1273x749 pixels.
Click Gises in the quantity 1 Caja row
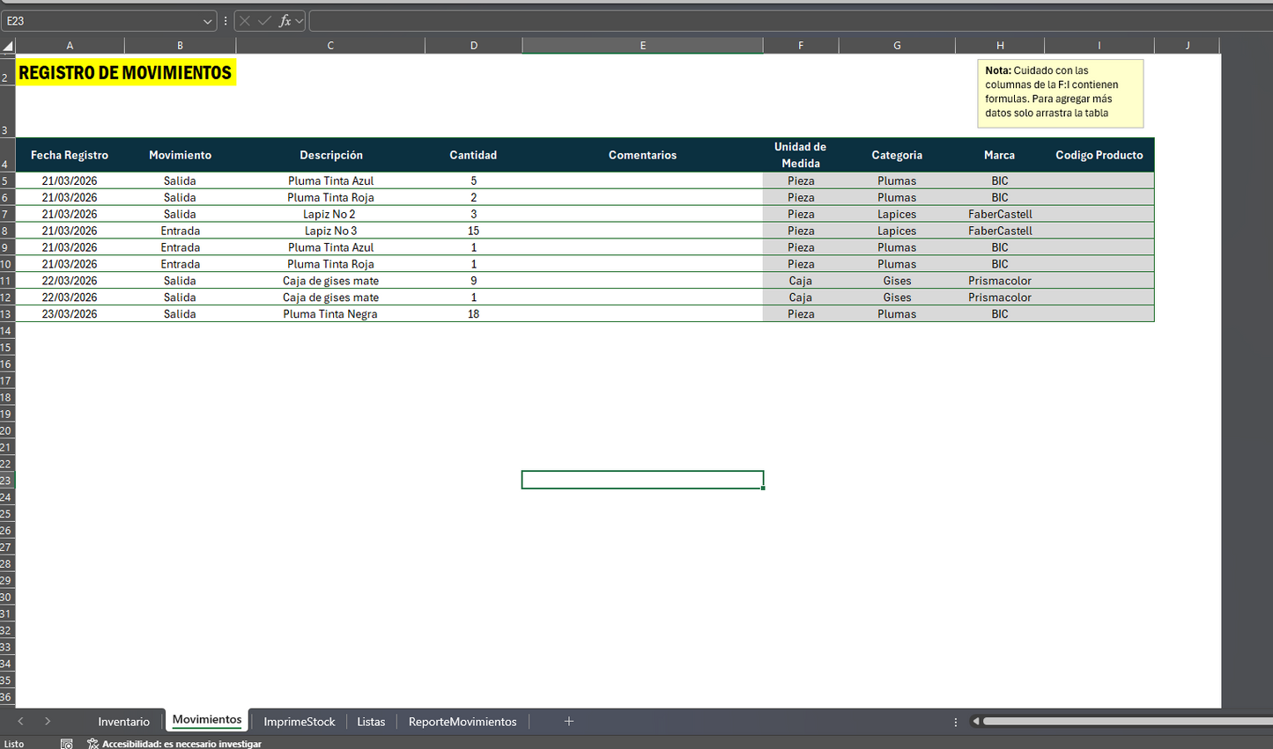click(x=897, y=297)
